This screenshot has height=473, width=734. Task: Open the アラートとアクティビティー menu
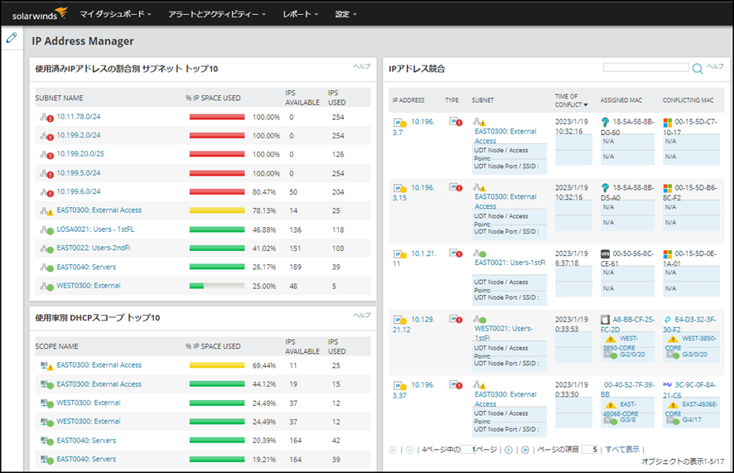tap(217, 14)
